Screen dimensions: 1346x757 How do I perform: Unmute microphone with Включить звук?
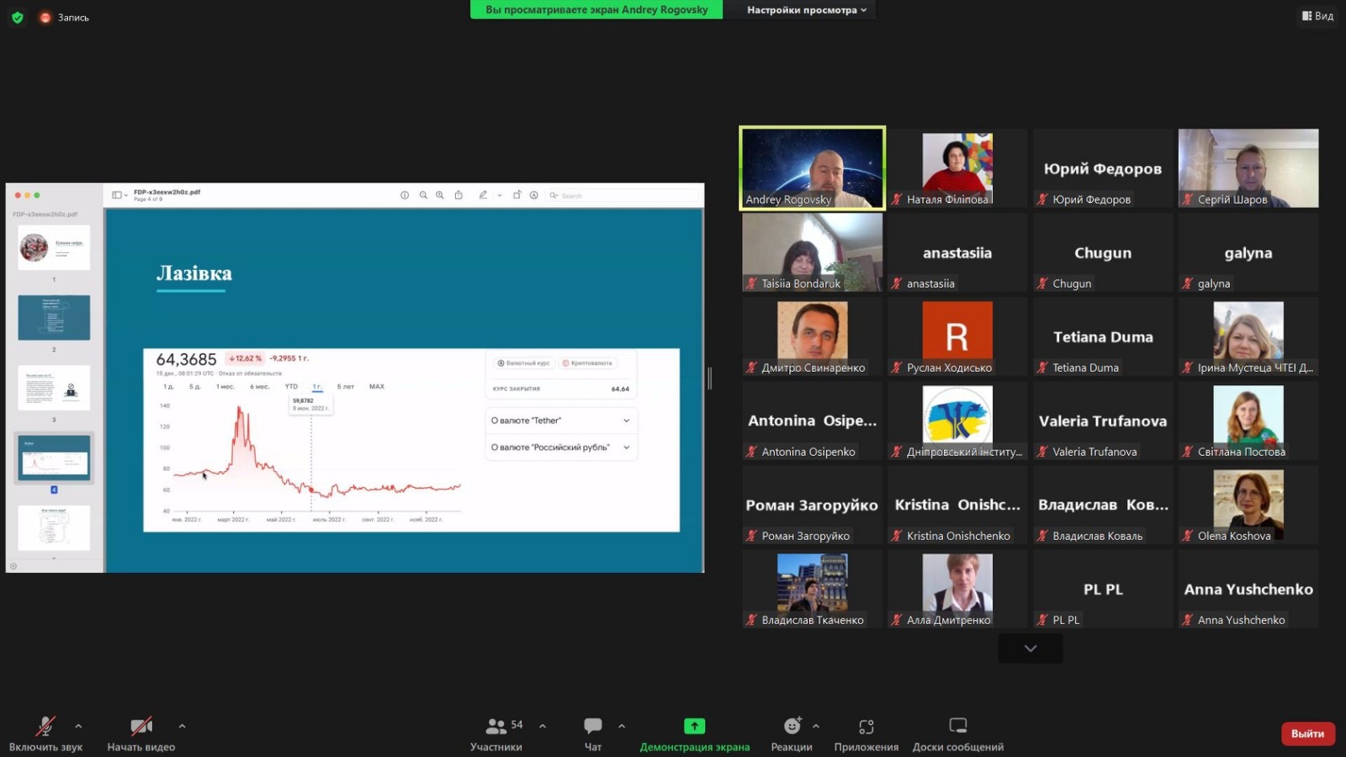point(45,726)
